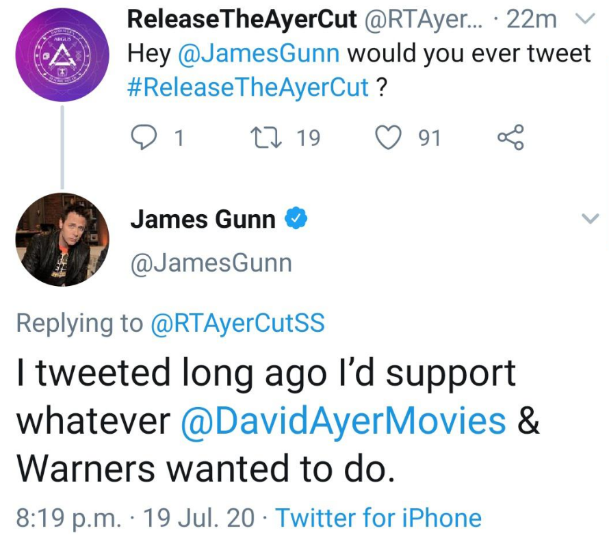The height and width of the screenshot is (535, 609).
Task: Retweet the ReleaseTheAyerCut tweet
Action: [266, 138]
